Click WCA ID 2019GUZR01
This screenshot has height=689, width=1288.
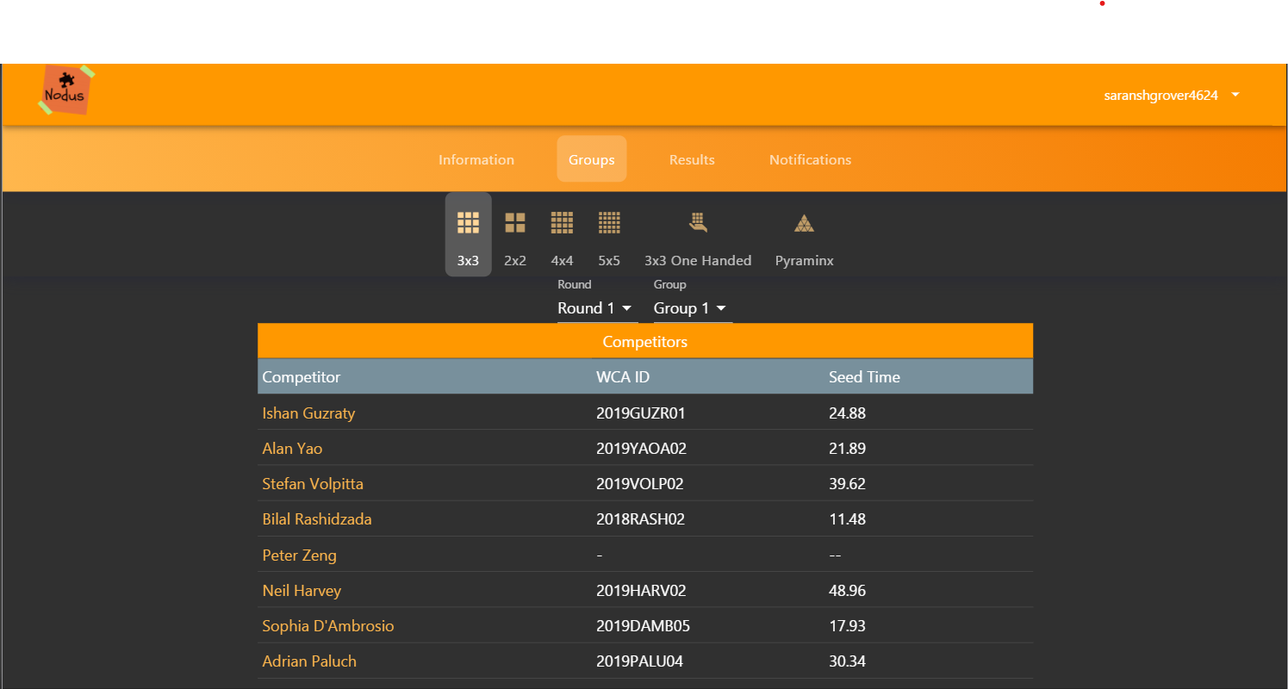point(641,413)
